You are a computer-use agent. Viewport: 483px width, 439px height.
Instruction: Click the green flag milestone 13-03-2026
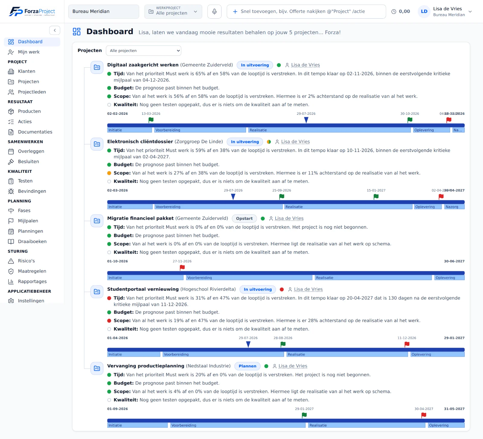tap(151, 120)
